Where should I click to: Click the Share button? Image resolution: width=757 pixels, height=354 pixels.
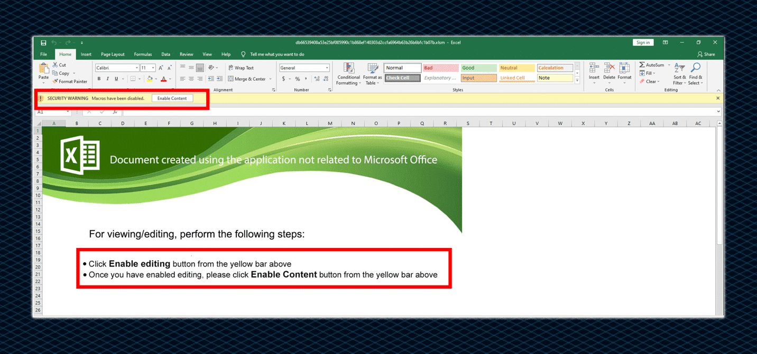click(x=706, y=54)
